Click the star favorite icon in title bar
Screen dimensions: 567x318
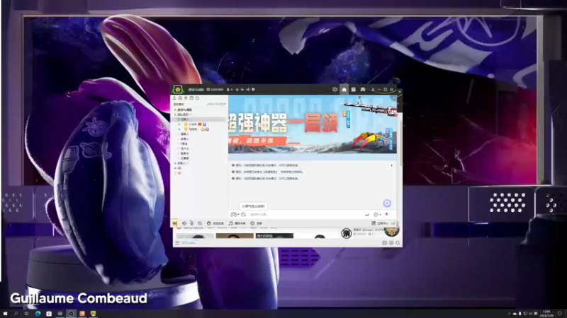coord(237,90)
